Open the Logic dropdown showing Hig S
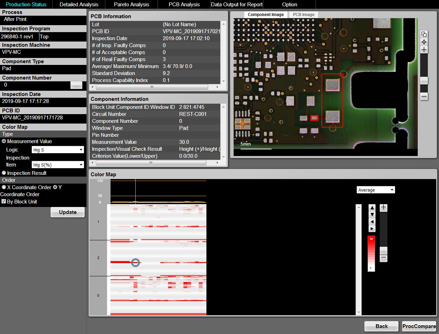The height and width of the screenshot is (334, 439). point(58,150)
